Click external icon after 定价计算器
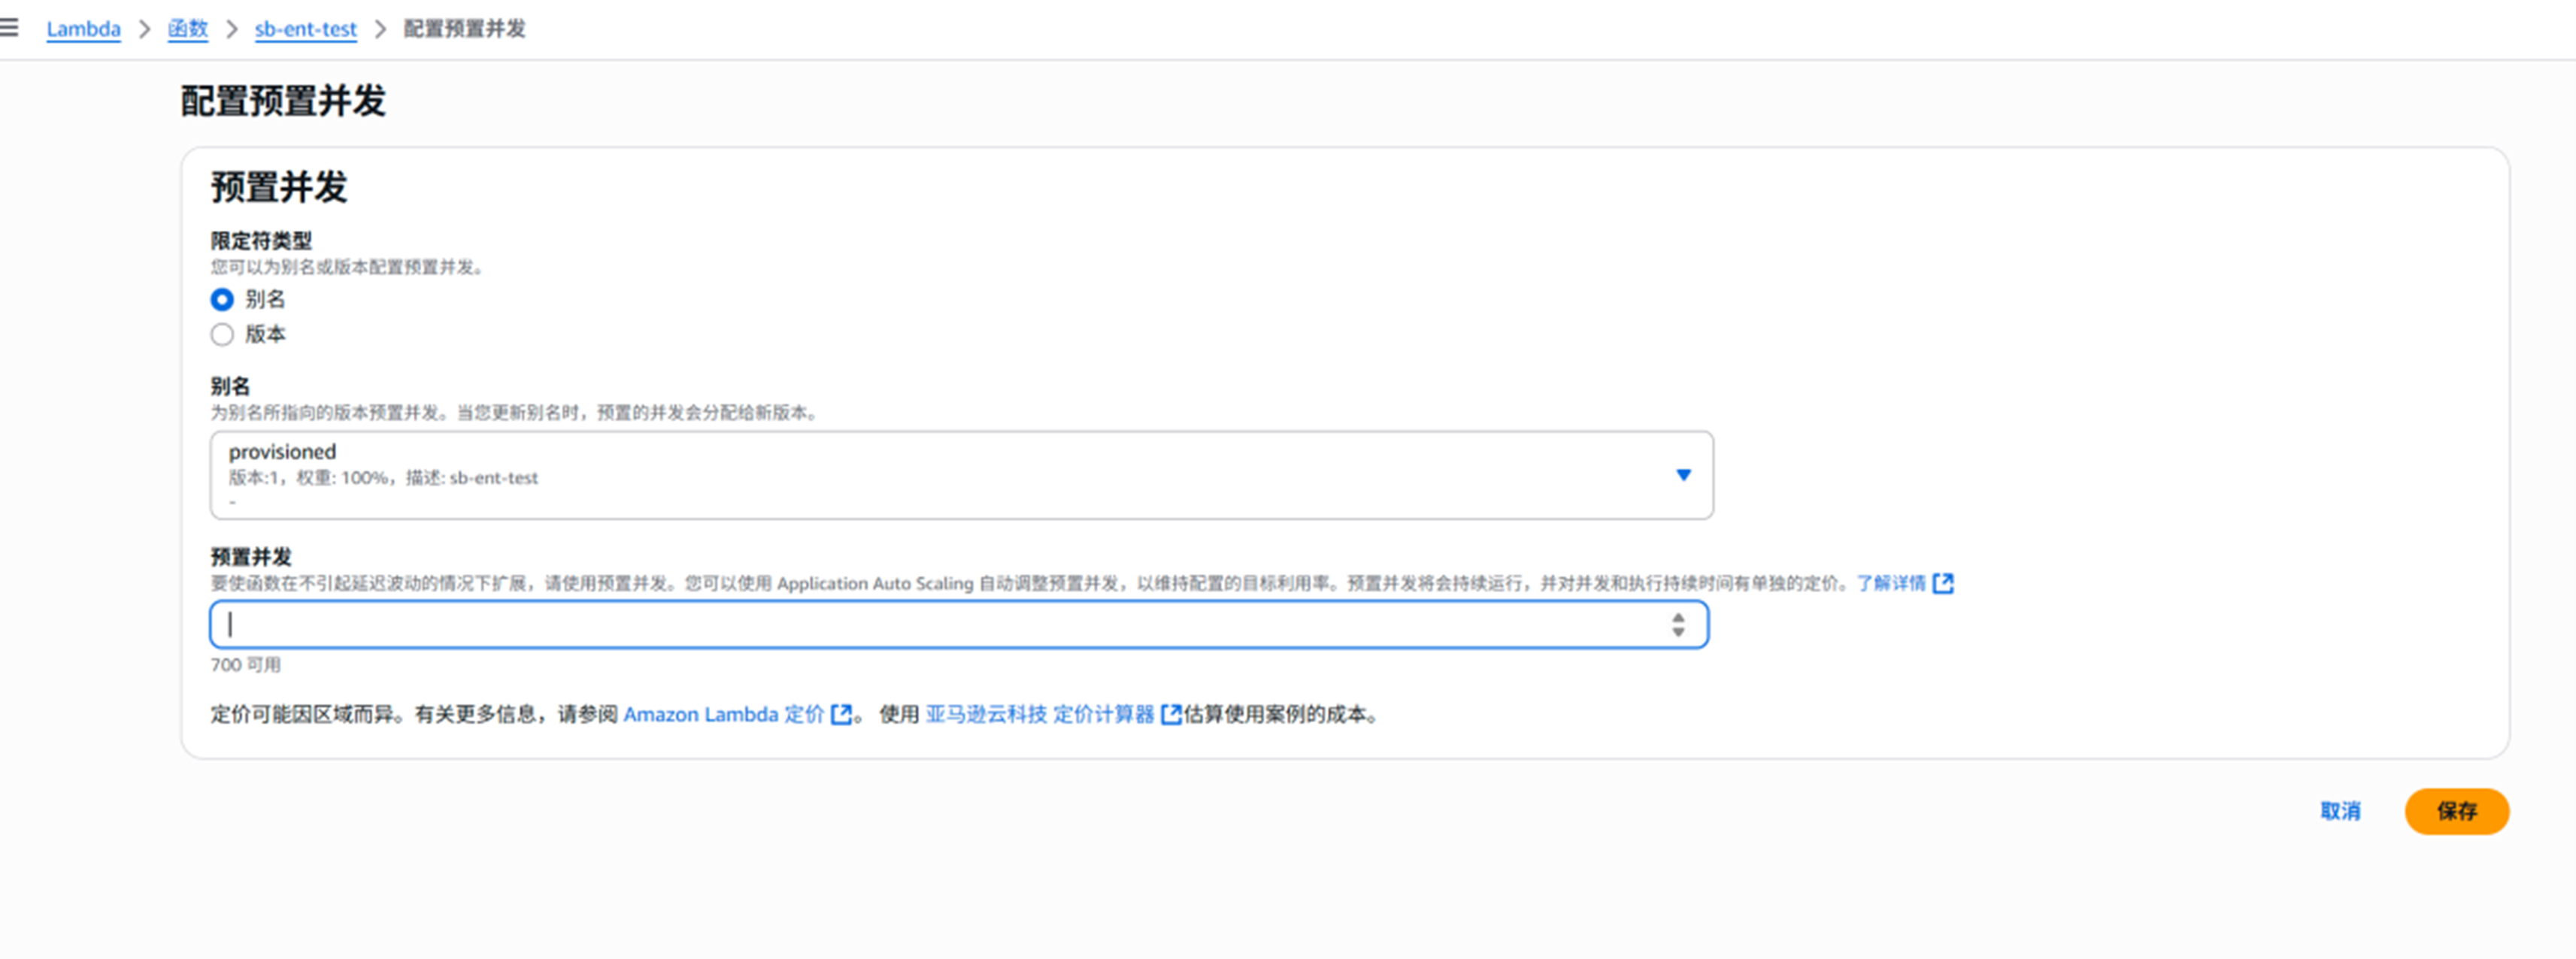Image resolution: width=2576 pixels, height=959 pixels. point(1170,714)
